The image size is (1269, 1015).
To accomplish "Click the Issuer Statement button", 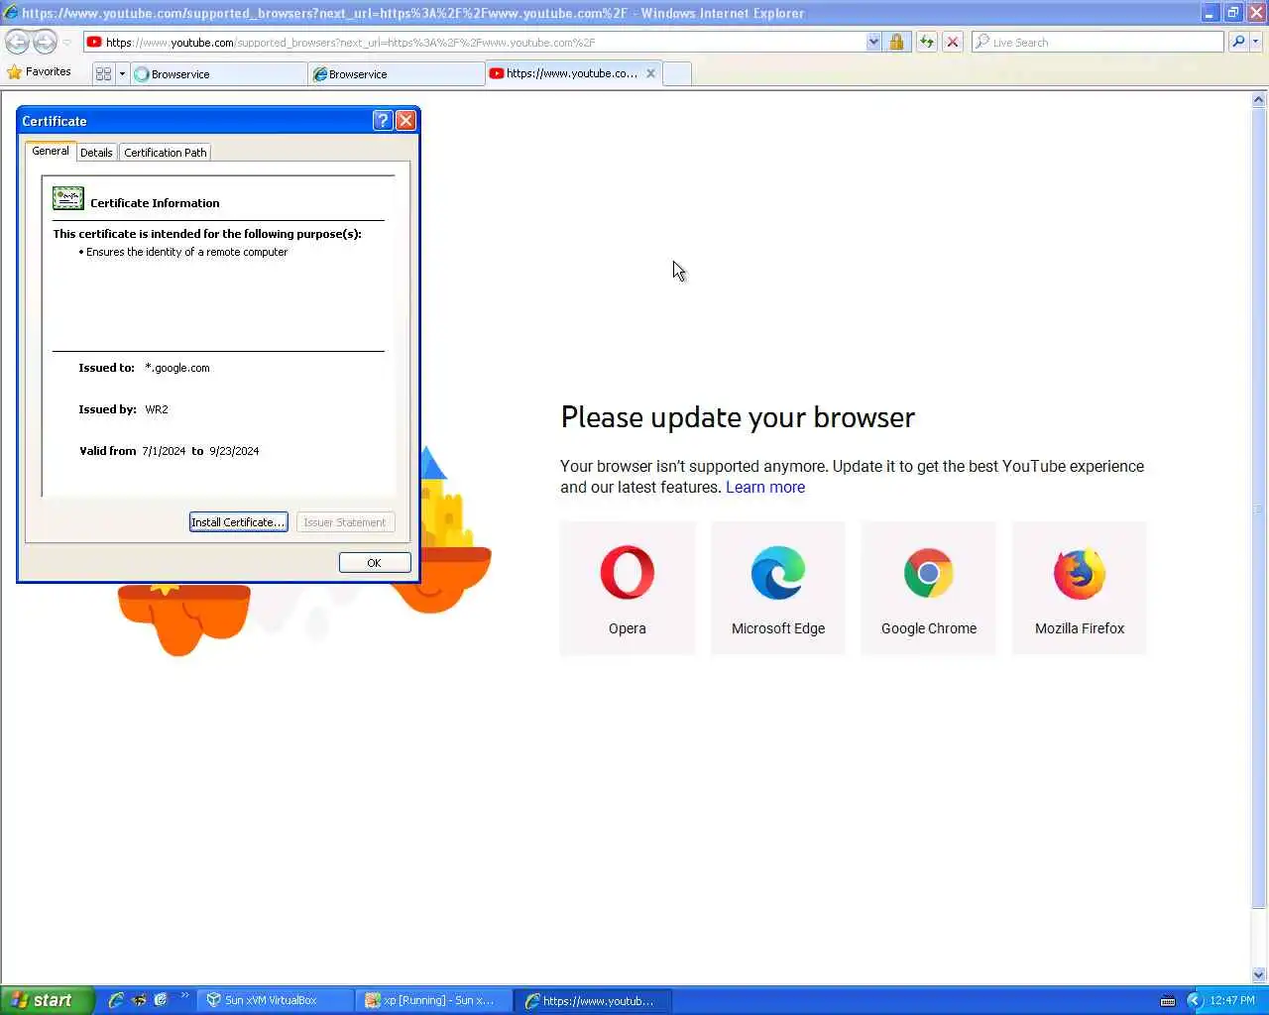I will (x=345, y=522).
